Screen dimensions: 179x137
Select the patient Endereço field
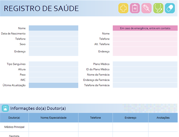[x=54, y=51]
